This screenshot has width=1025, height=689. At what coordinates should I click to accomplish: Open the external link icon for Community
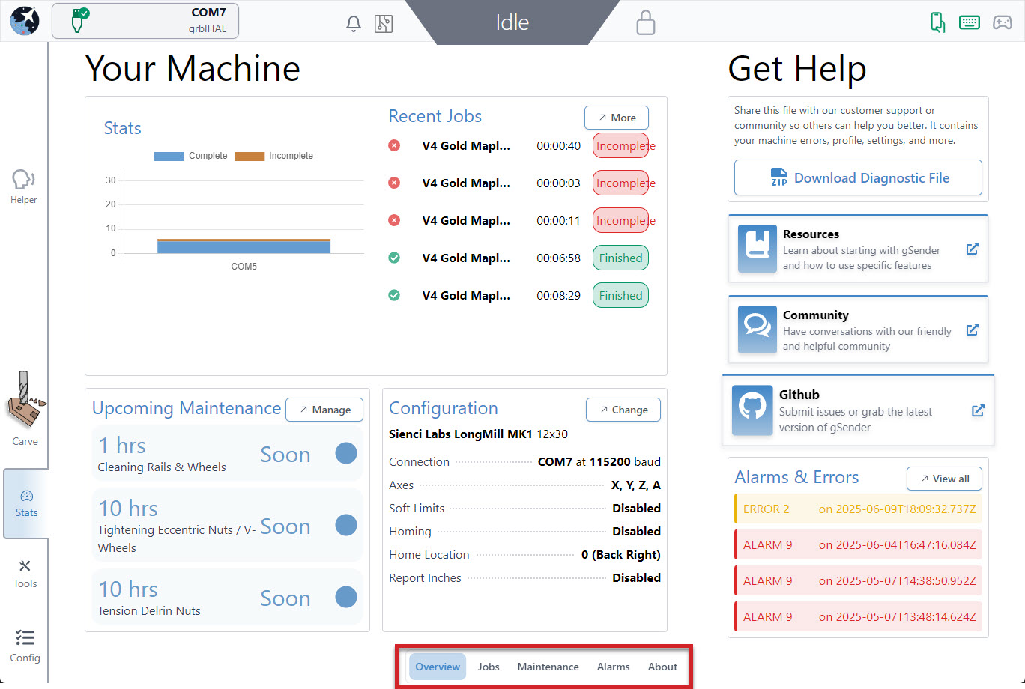coord(972,330)
